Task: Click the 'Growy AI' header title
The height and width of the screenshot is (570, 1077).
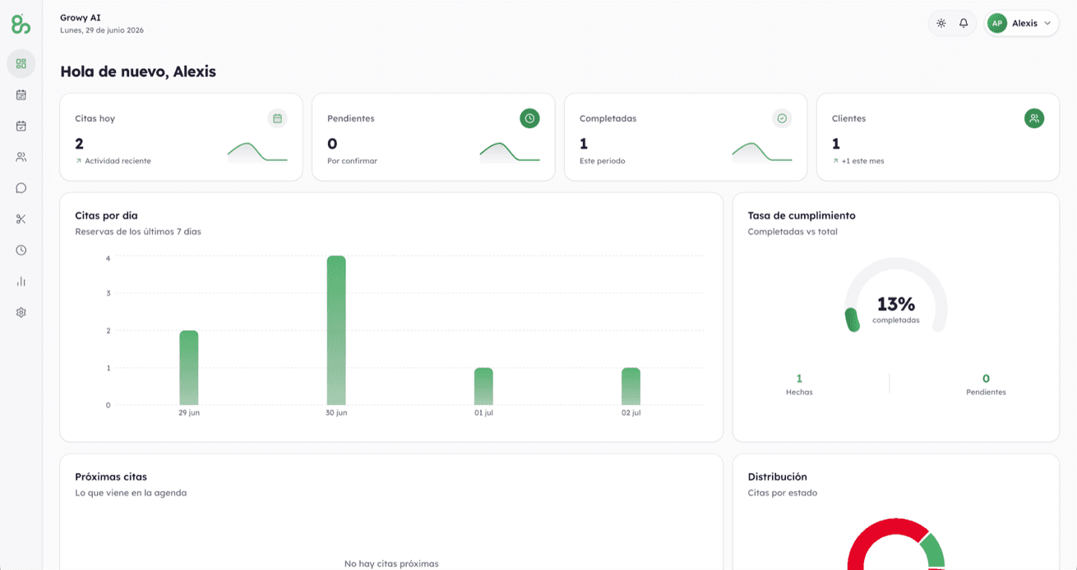Action: coord(81,17)
